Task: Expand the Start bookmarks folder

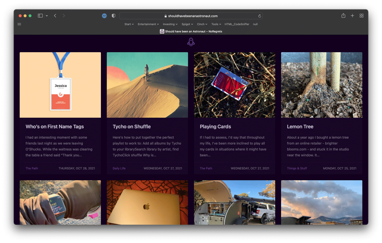Action: [129, 24]
